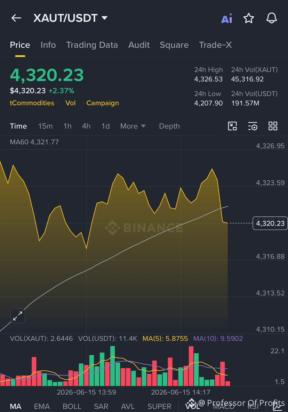Click the 2026-06-15 13:59 time label

click(x=86, y=392)
